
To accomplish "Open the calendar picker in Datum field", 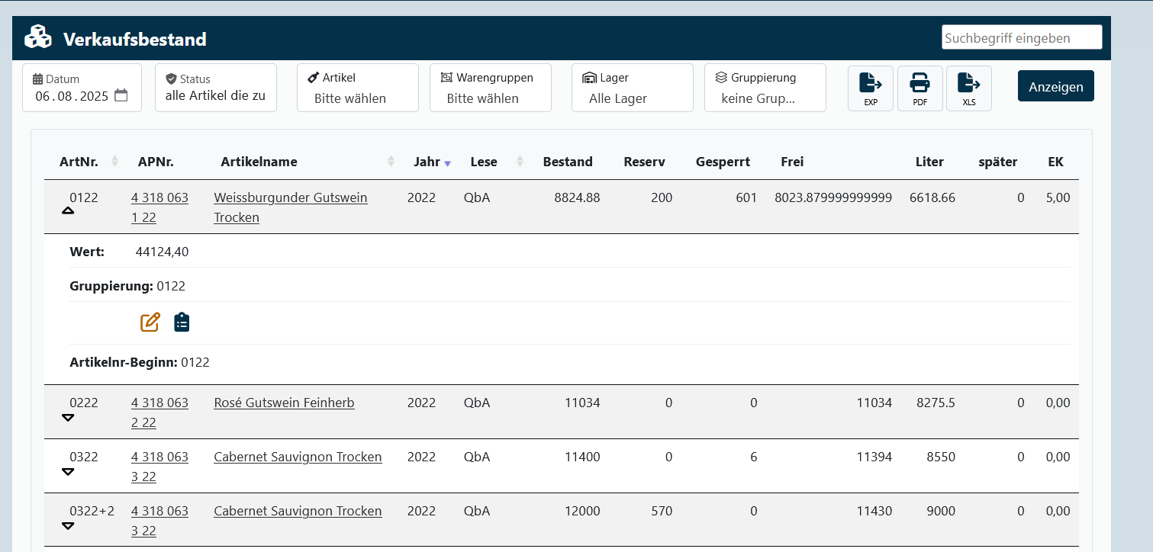I will coord(121,96).
